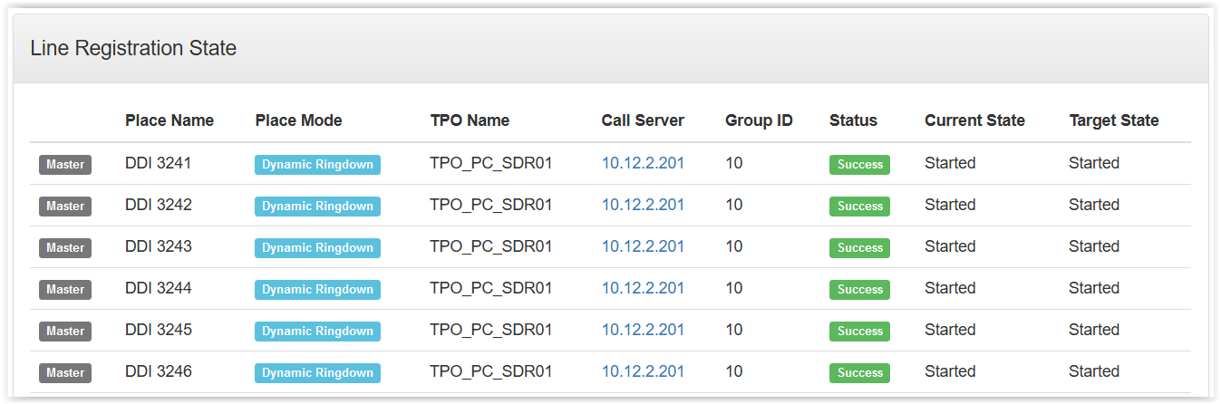Image resolution: width=1221 pixels, height=404 pixels.
Task: Click TPO_PC_SDR01 in the DDI 3243 row
Action: pyautogui.click(x=491, y=247)
